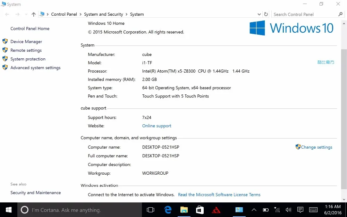Click the Control Panel taskbar icon
Screen dimensions: 347x217
coord(239,210)
